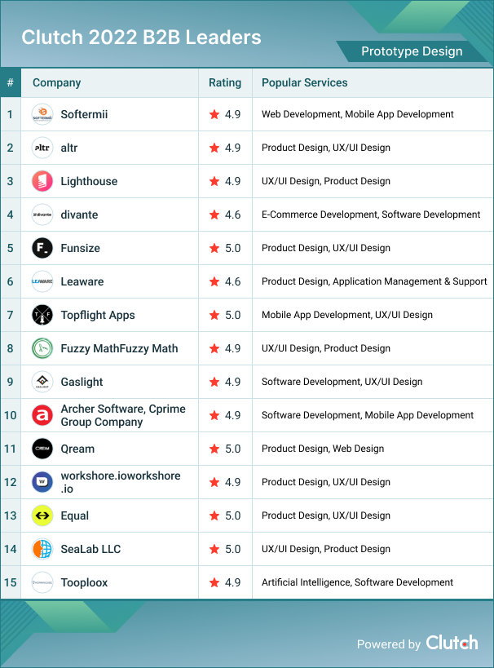494x668 pixels.
Task: Select the Prototype Design category tab
Action: point(412,51)
